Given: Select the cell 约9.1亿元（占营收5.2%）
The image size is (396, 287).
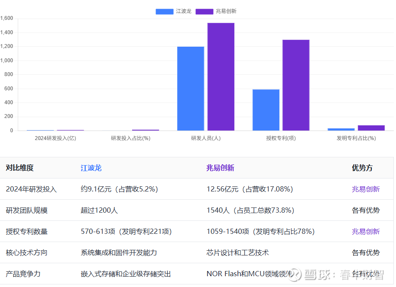Looking at the screenshot, I should pyautogui.click(x=119, y=189).
